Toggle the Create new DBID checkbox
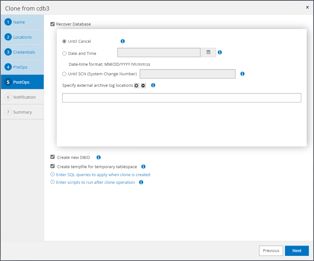The width and height of the screenshot is (314, 261). 53,157
